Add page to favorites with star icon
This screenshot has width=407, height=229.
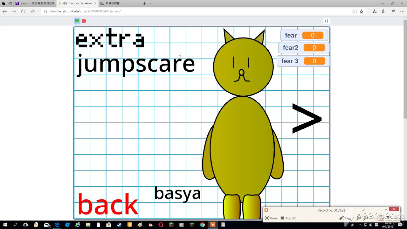361,11
